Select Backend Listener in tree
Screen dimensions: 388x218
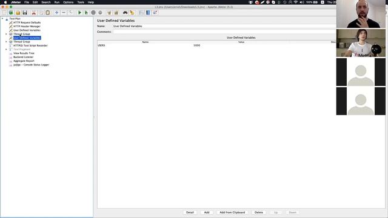pos(23,57)
